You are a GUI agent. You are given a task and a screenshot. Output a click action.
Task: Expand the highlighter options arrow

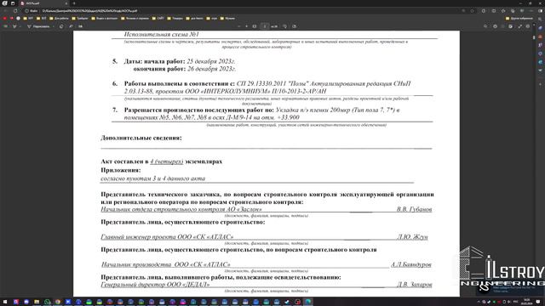[20, 26]
